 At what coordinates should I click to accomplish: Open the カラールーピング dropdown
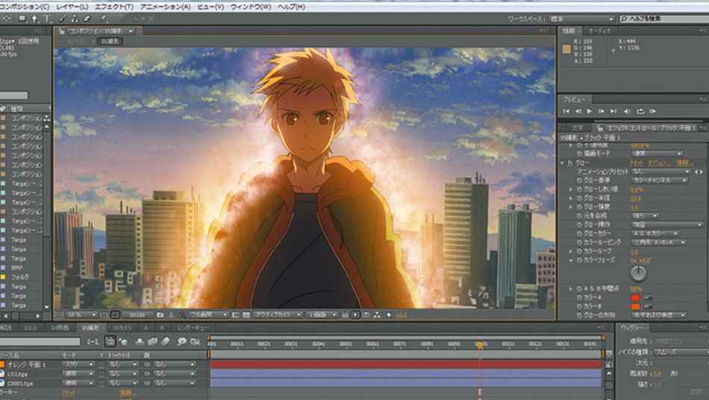pos(659,243)
